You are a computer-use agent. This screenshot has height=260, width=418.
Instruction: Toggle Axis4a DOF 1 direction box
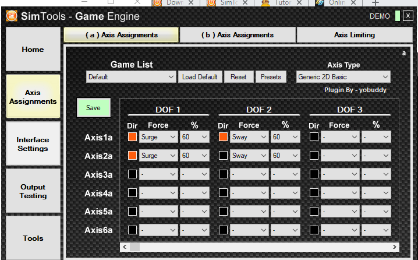132,193
